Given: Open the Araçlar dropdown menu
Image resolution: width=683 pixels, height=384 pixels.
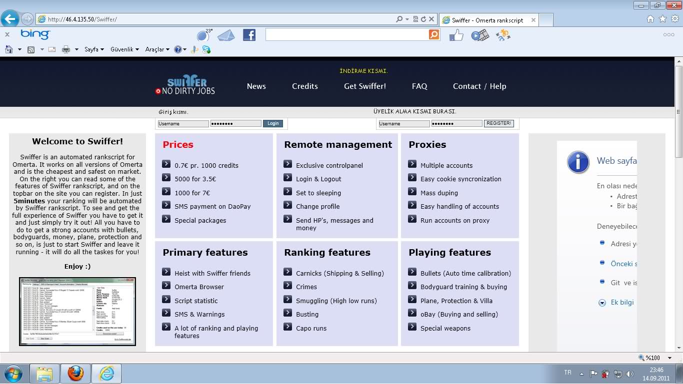Looking at the screenshot, I should click(x=157, y=49).
